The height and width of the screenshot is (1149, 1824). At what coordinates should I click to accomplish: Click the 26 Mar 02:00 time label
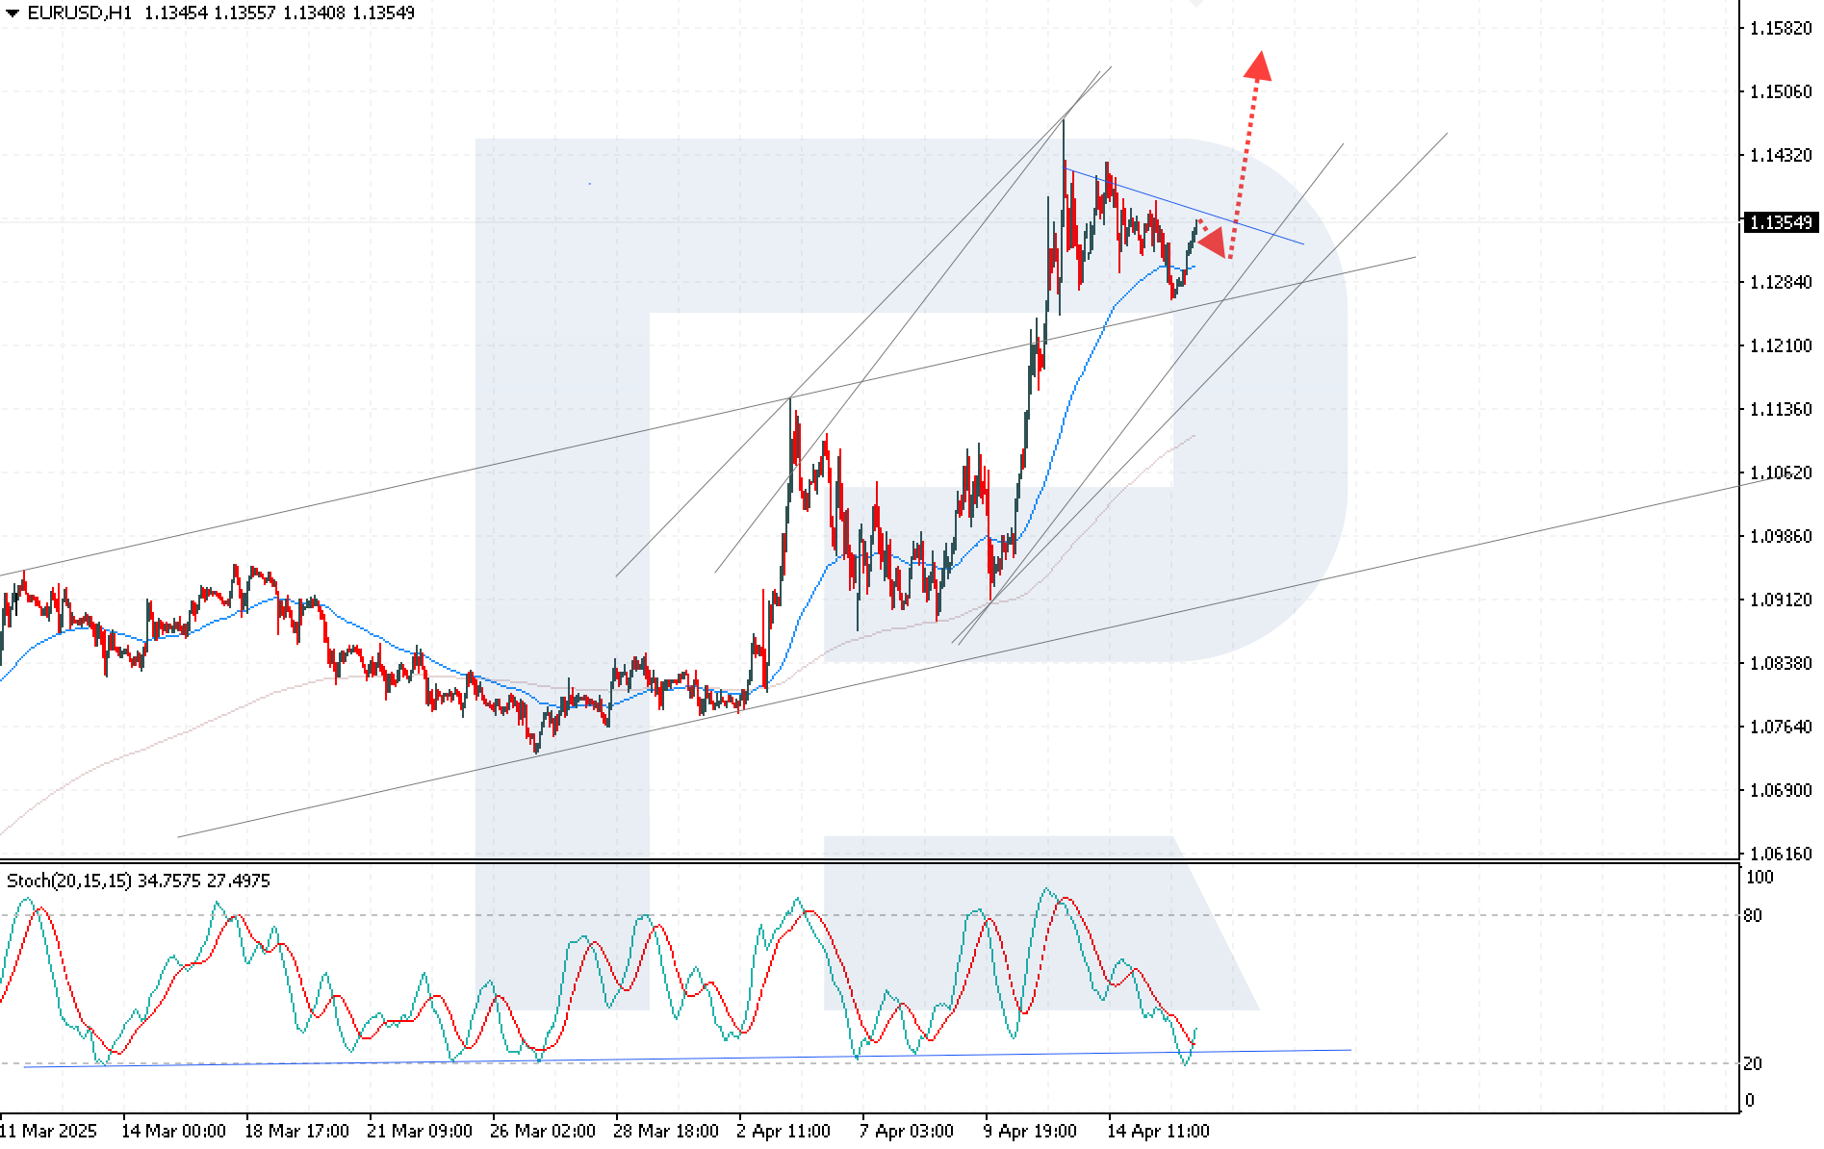point(542,1131)
